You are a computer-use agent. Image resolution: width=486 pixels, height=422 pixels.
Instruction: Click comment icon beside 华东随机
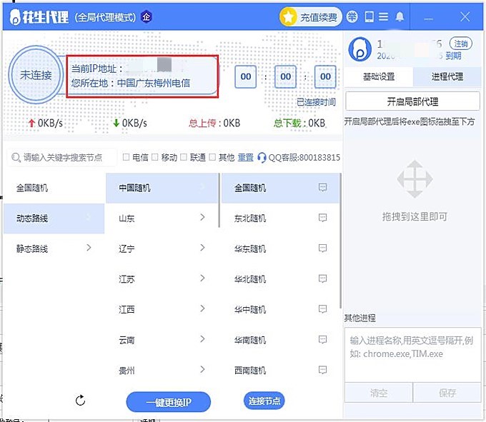click(322, 248)
